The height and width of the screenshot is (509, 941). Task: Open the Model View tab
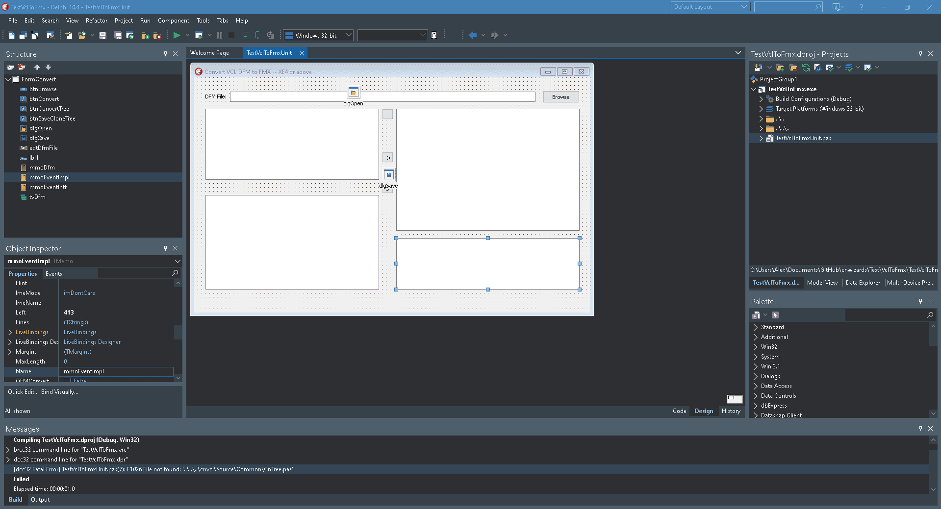coord(822,283)
